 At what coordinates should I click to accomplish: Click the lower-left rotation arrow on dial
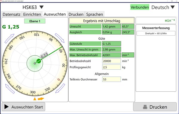[10, 89]
